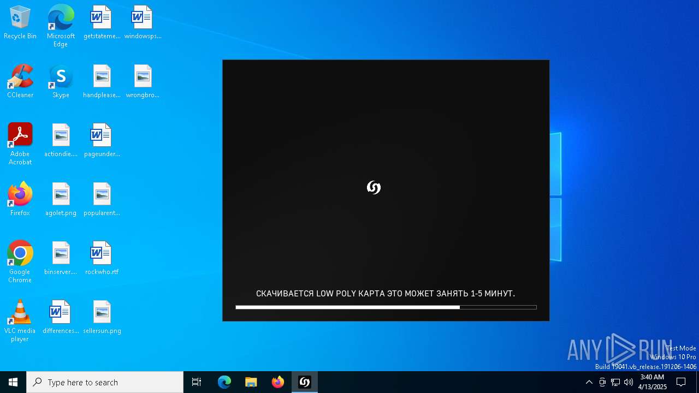Open the VLC media player shortcut
Screen dimensions: 699x393
[20, 321]
